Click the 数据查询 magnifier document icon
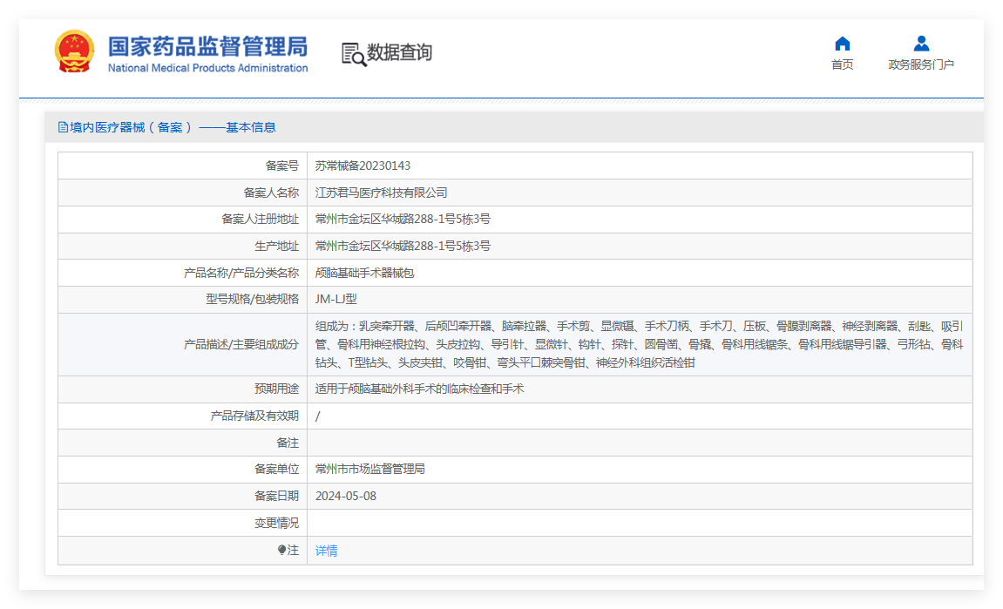This screenshot has height=609, width=1003. coord(353,54)
